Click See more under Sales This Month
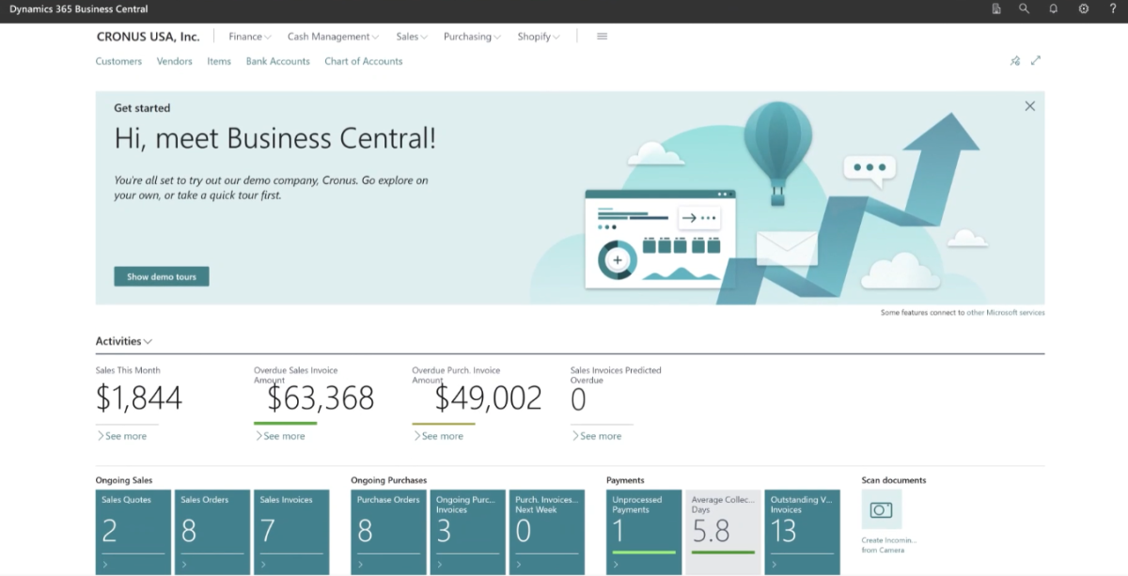The width and height of the screenshot is (1128, 576). click(x=125, y=436)
